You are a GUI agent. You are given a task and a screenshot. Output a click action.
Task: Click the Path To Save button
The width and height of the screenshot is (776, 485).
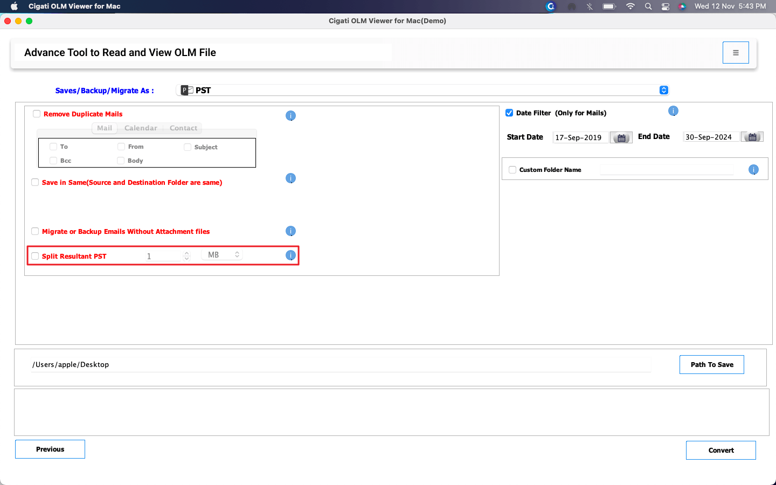[x=712, y=365]
